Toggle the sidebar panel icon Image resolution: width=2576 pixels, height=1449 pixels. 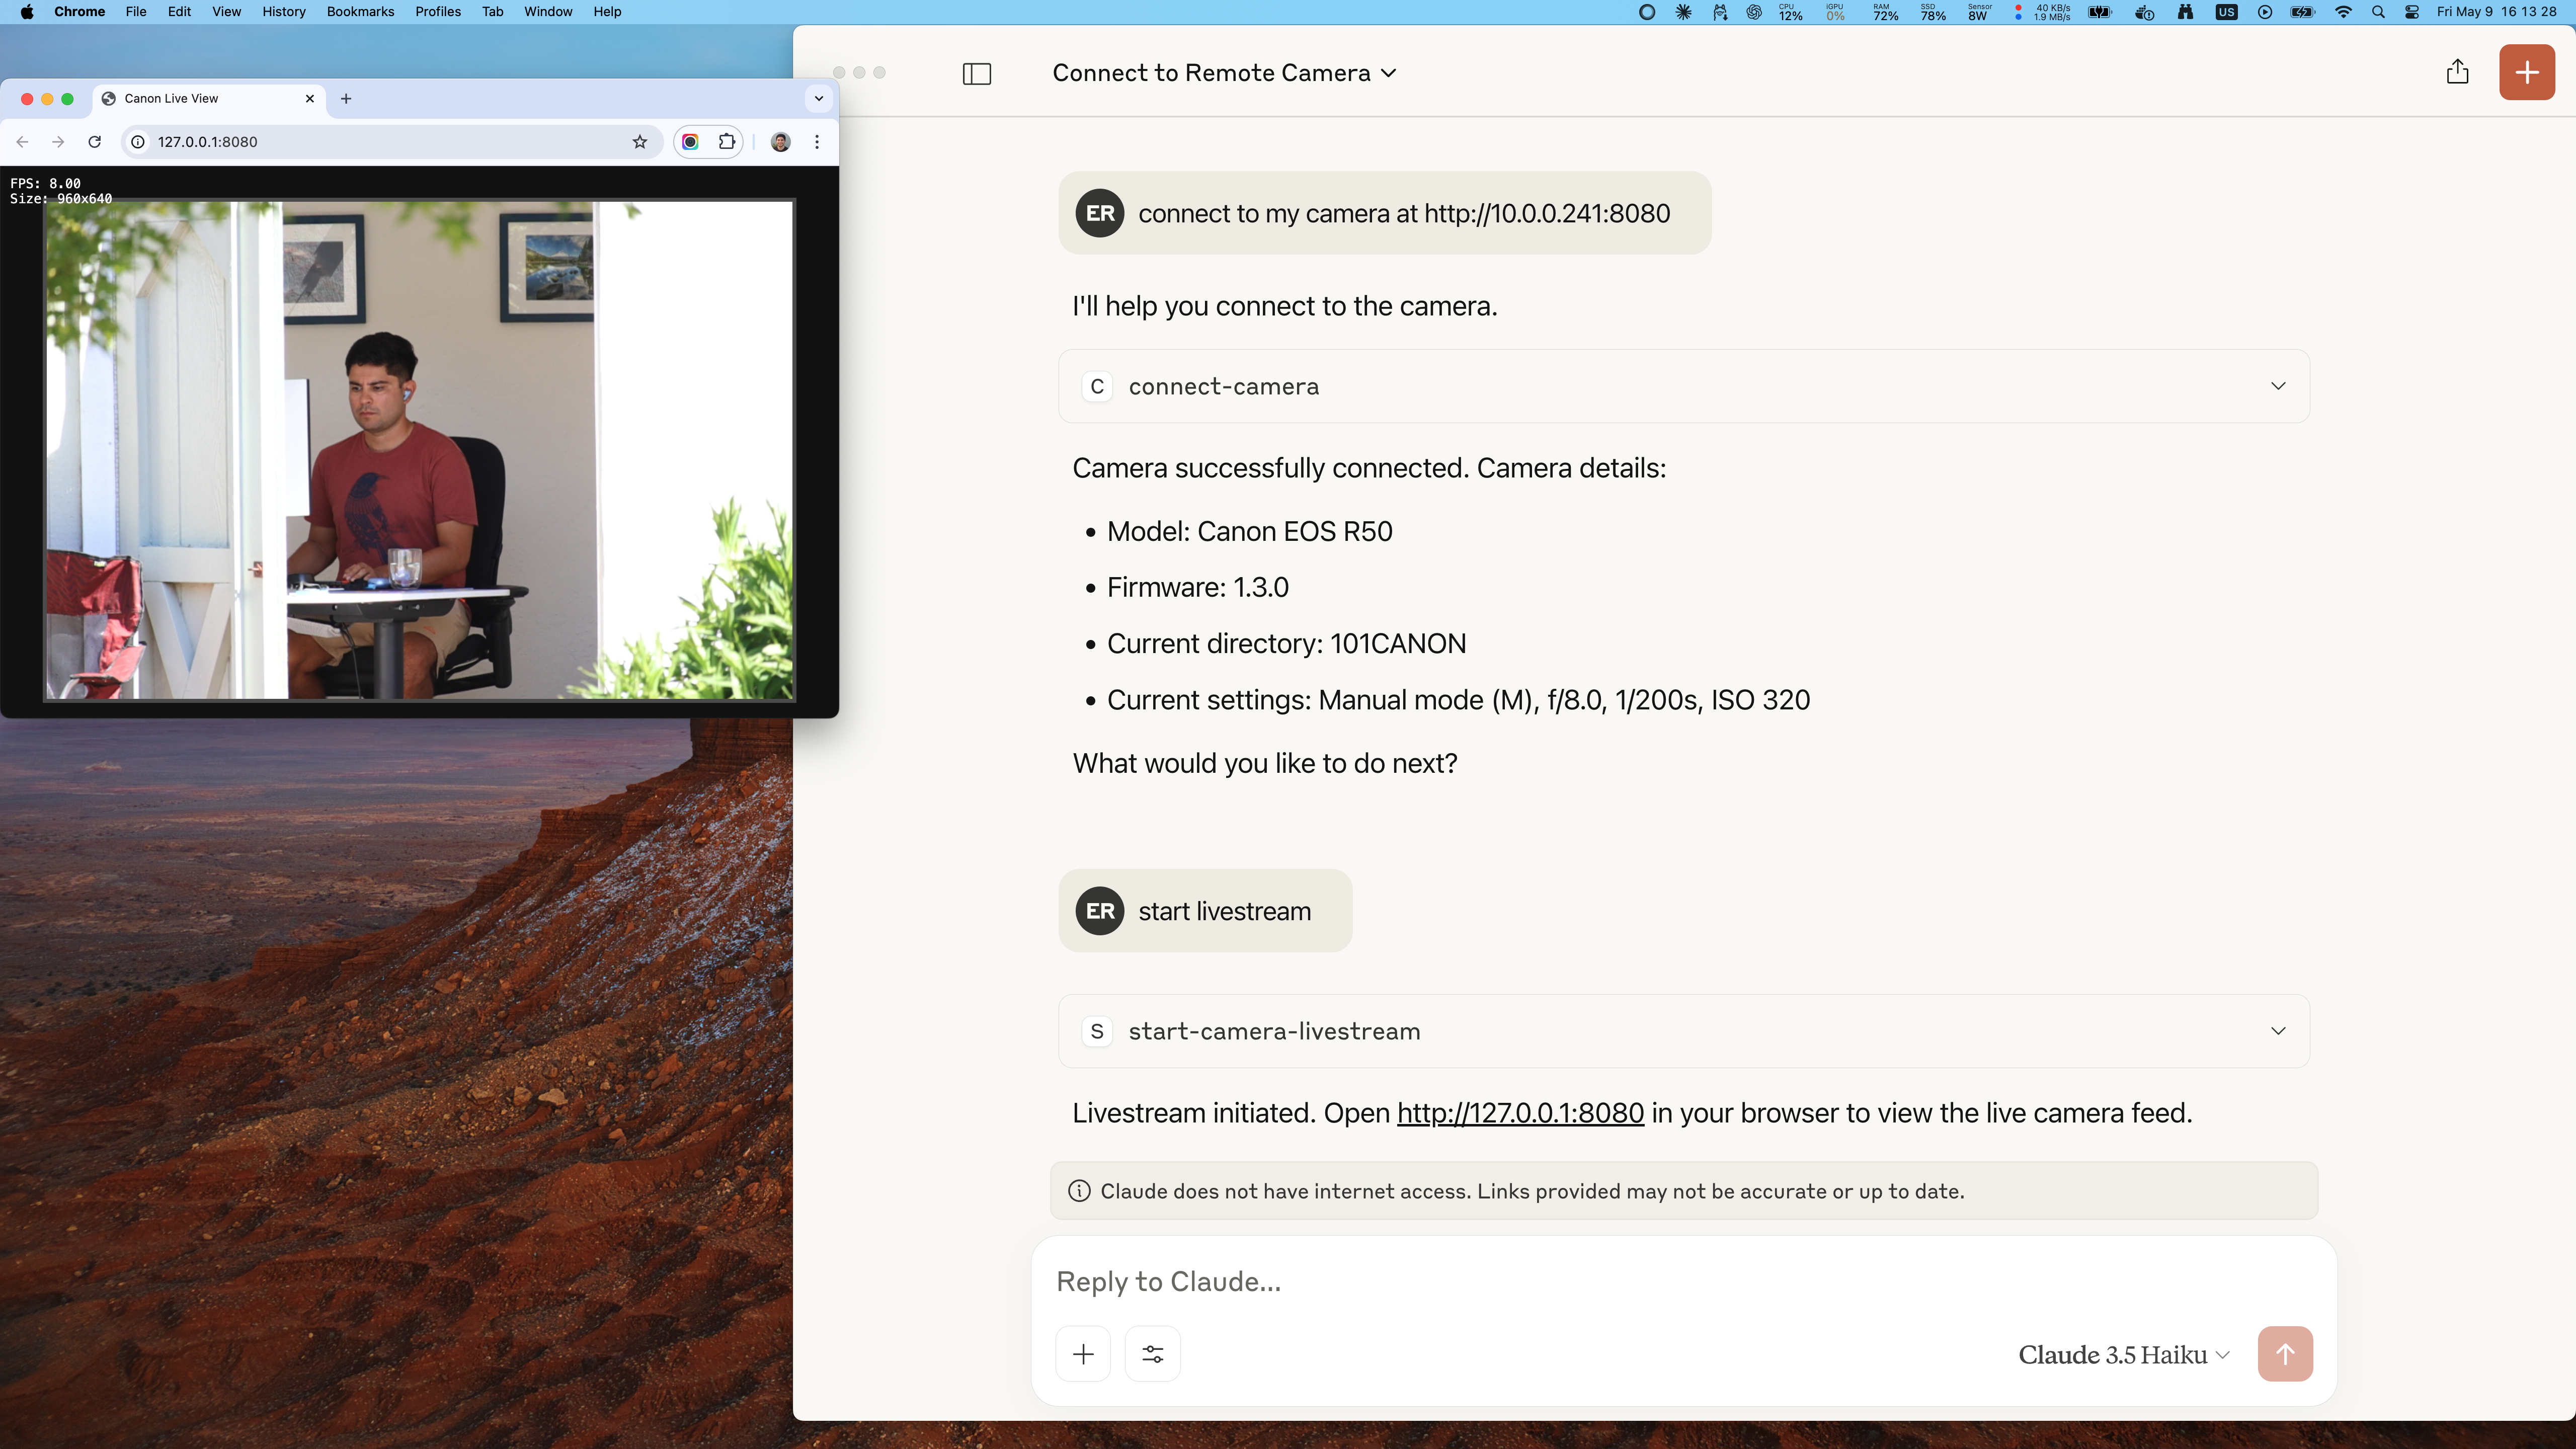976,74
